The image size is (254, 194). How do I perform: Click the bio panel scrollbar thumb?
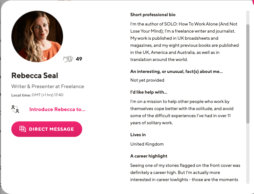248,74
